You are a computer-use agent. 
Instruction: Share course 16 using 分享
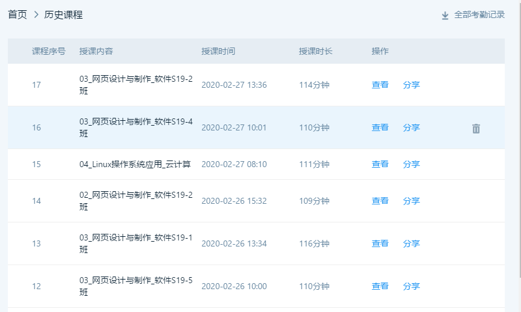coord(411,127)
